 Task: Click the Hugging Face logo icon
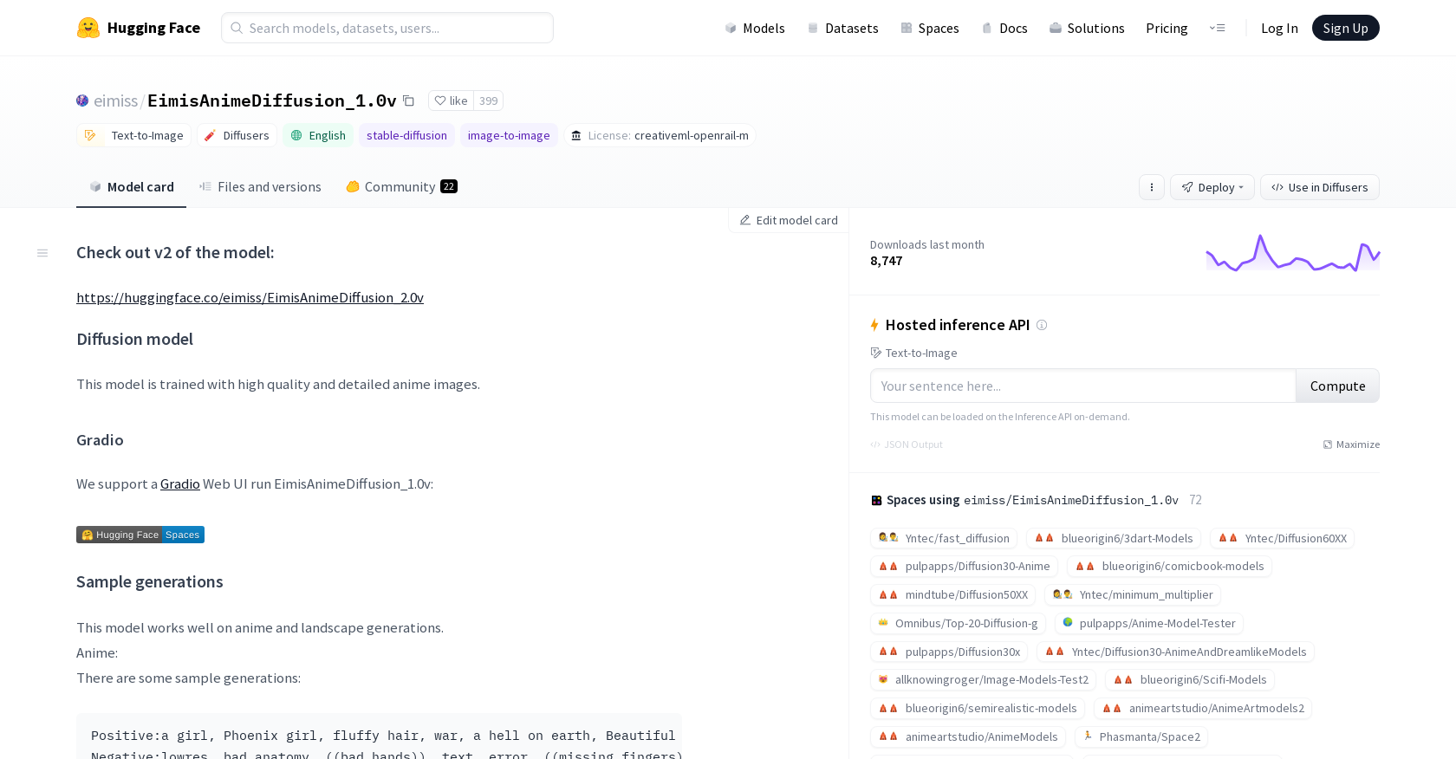(88, 28)
